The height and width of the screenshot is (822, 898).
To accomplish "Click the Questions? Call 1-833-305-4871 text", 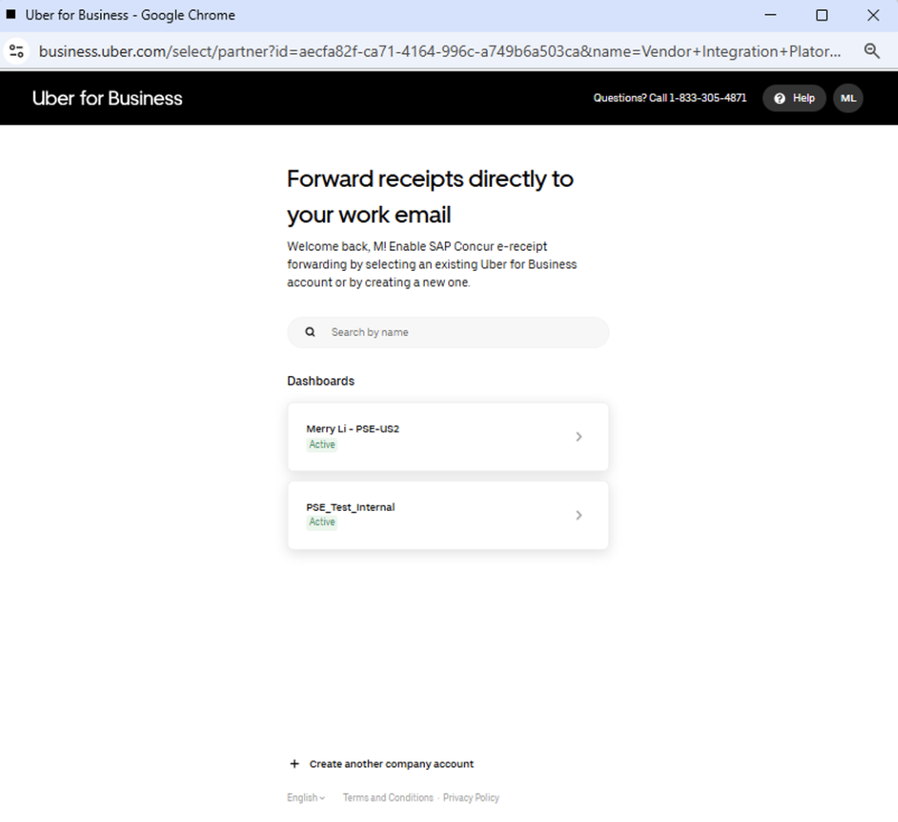I will (670, 98).
